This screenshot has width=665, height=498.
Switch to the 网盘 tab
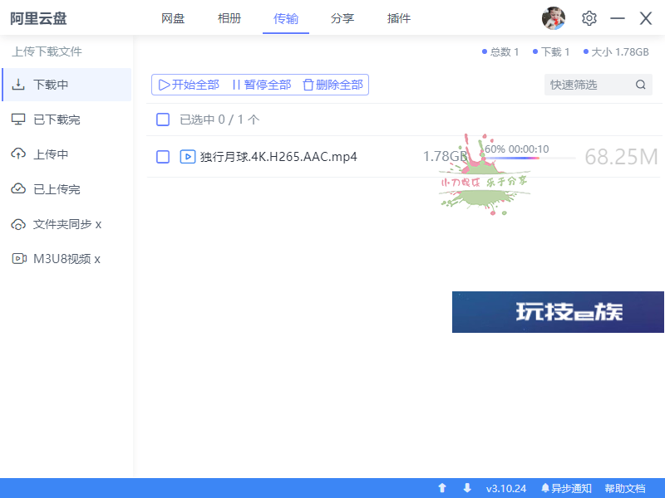pyautogui.click(x=173, y=18)
